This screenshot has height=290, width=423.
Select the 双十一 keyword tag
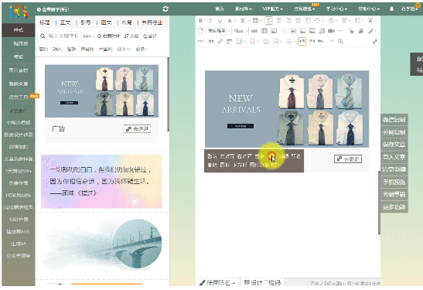(124, 49)
